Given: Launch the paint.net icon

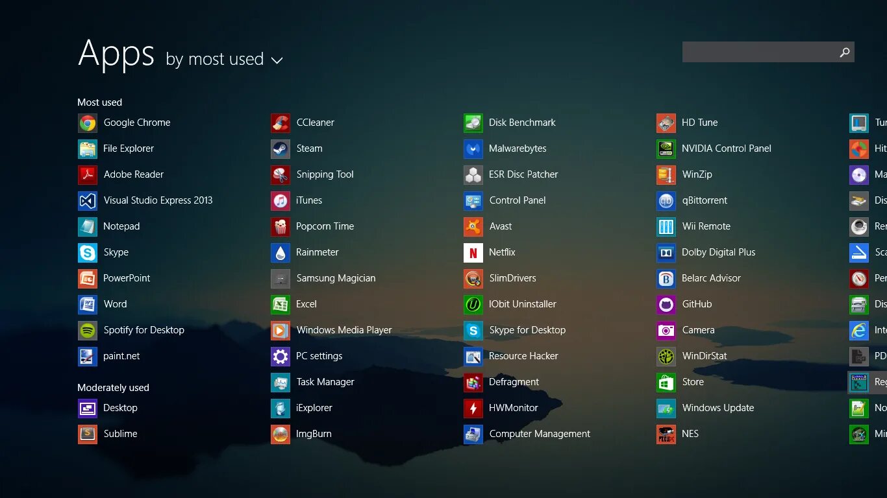Looking at the screenshot, I should 88,356.
